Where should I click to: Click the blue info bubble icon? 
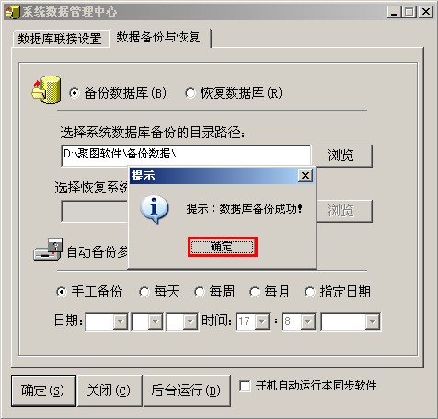point(154,209)
